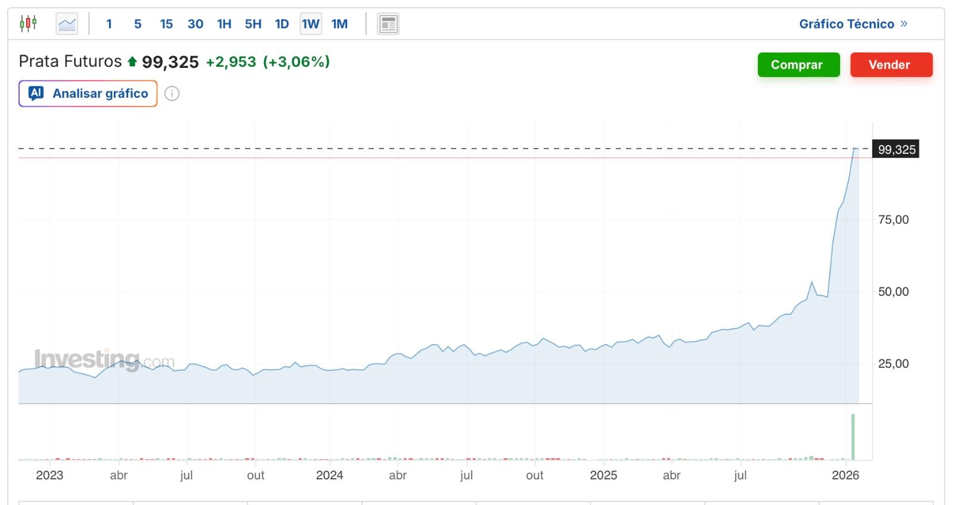Viewport: 954px width, 505px height.
Task: Select the area line chart icon
Action: 67,24
